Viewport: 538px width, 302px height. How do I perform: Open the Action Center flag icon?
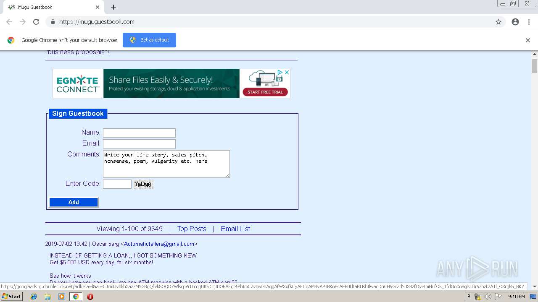tap(498, 297)
